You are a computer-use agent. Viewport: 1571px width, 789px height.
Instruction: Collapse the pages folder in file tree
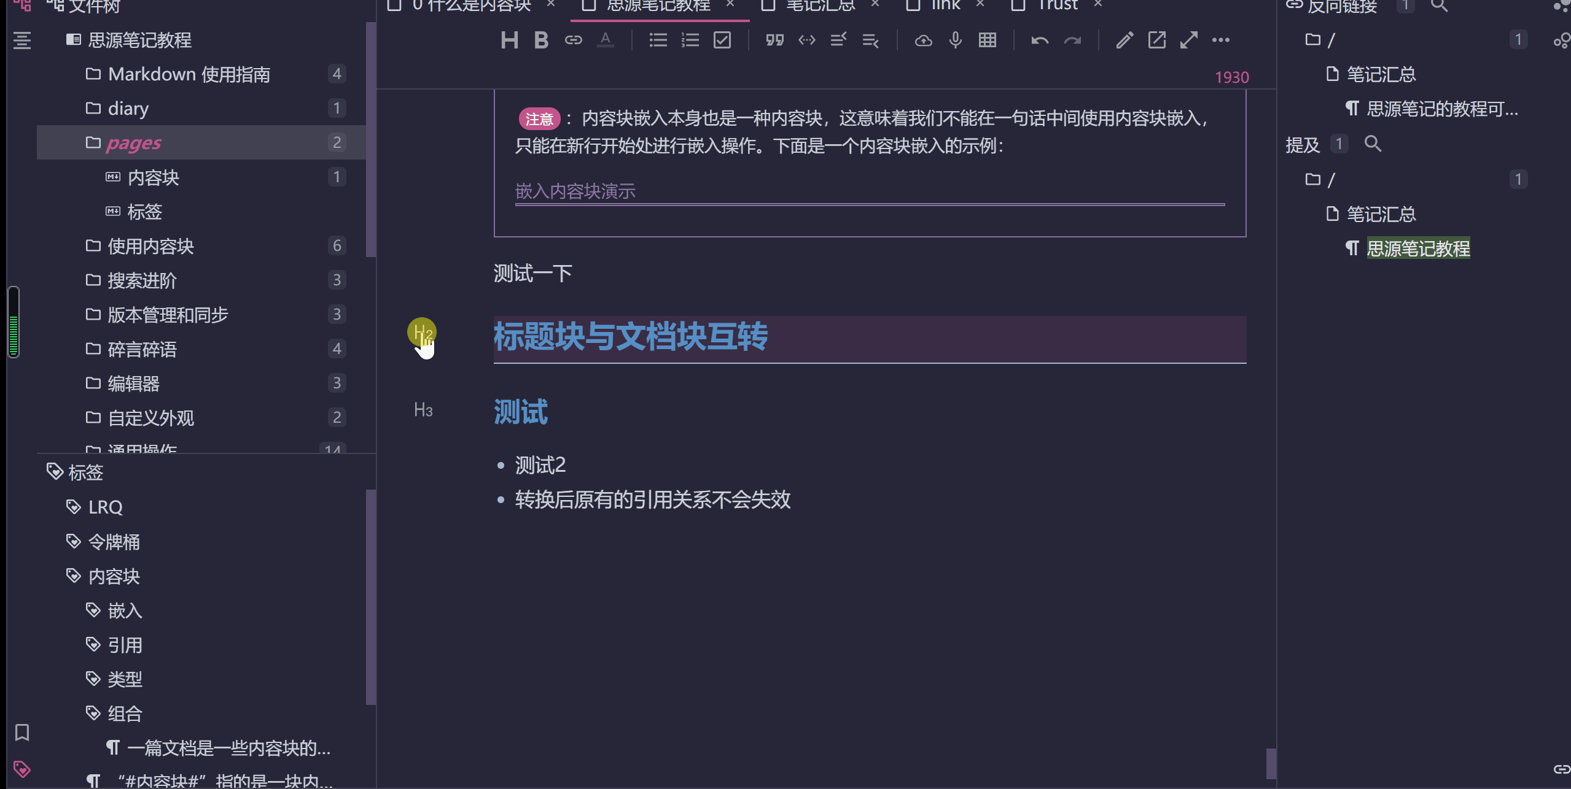click(133, 143)
